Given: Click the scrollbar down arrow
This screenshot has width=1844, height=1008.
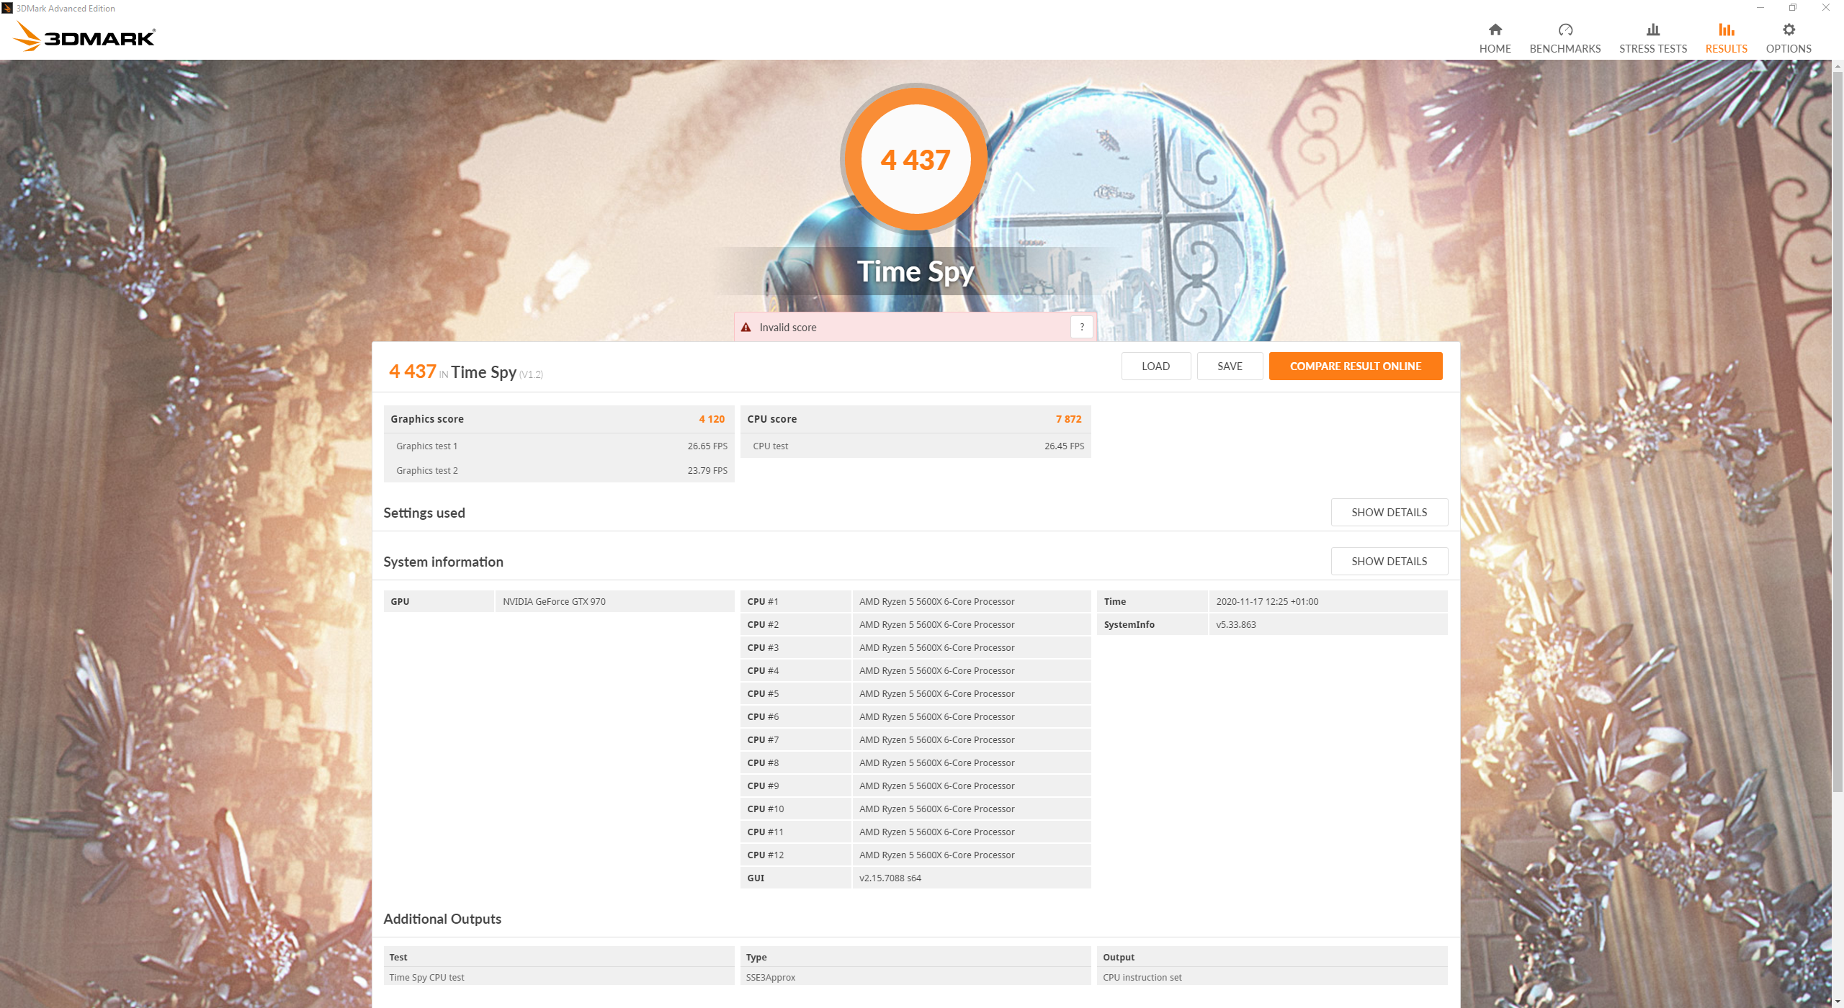Looking at the screenshot, I should tap(1837, 1002).
